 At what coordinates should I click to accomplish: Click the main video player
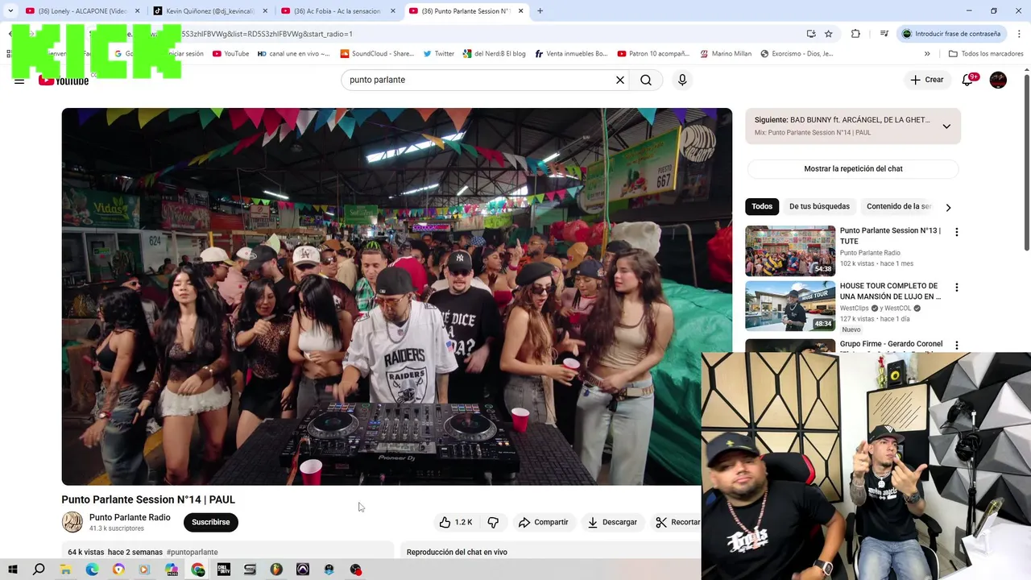397,296
